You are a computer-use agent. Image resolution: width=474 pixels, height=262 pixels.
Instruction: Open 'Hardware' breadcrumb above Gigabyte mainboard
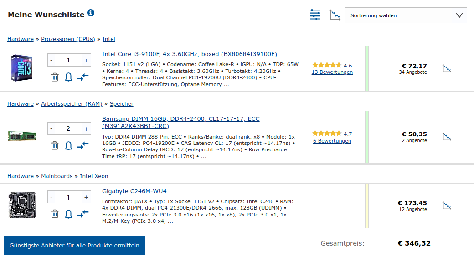(20, 176)
